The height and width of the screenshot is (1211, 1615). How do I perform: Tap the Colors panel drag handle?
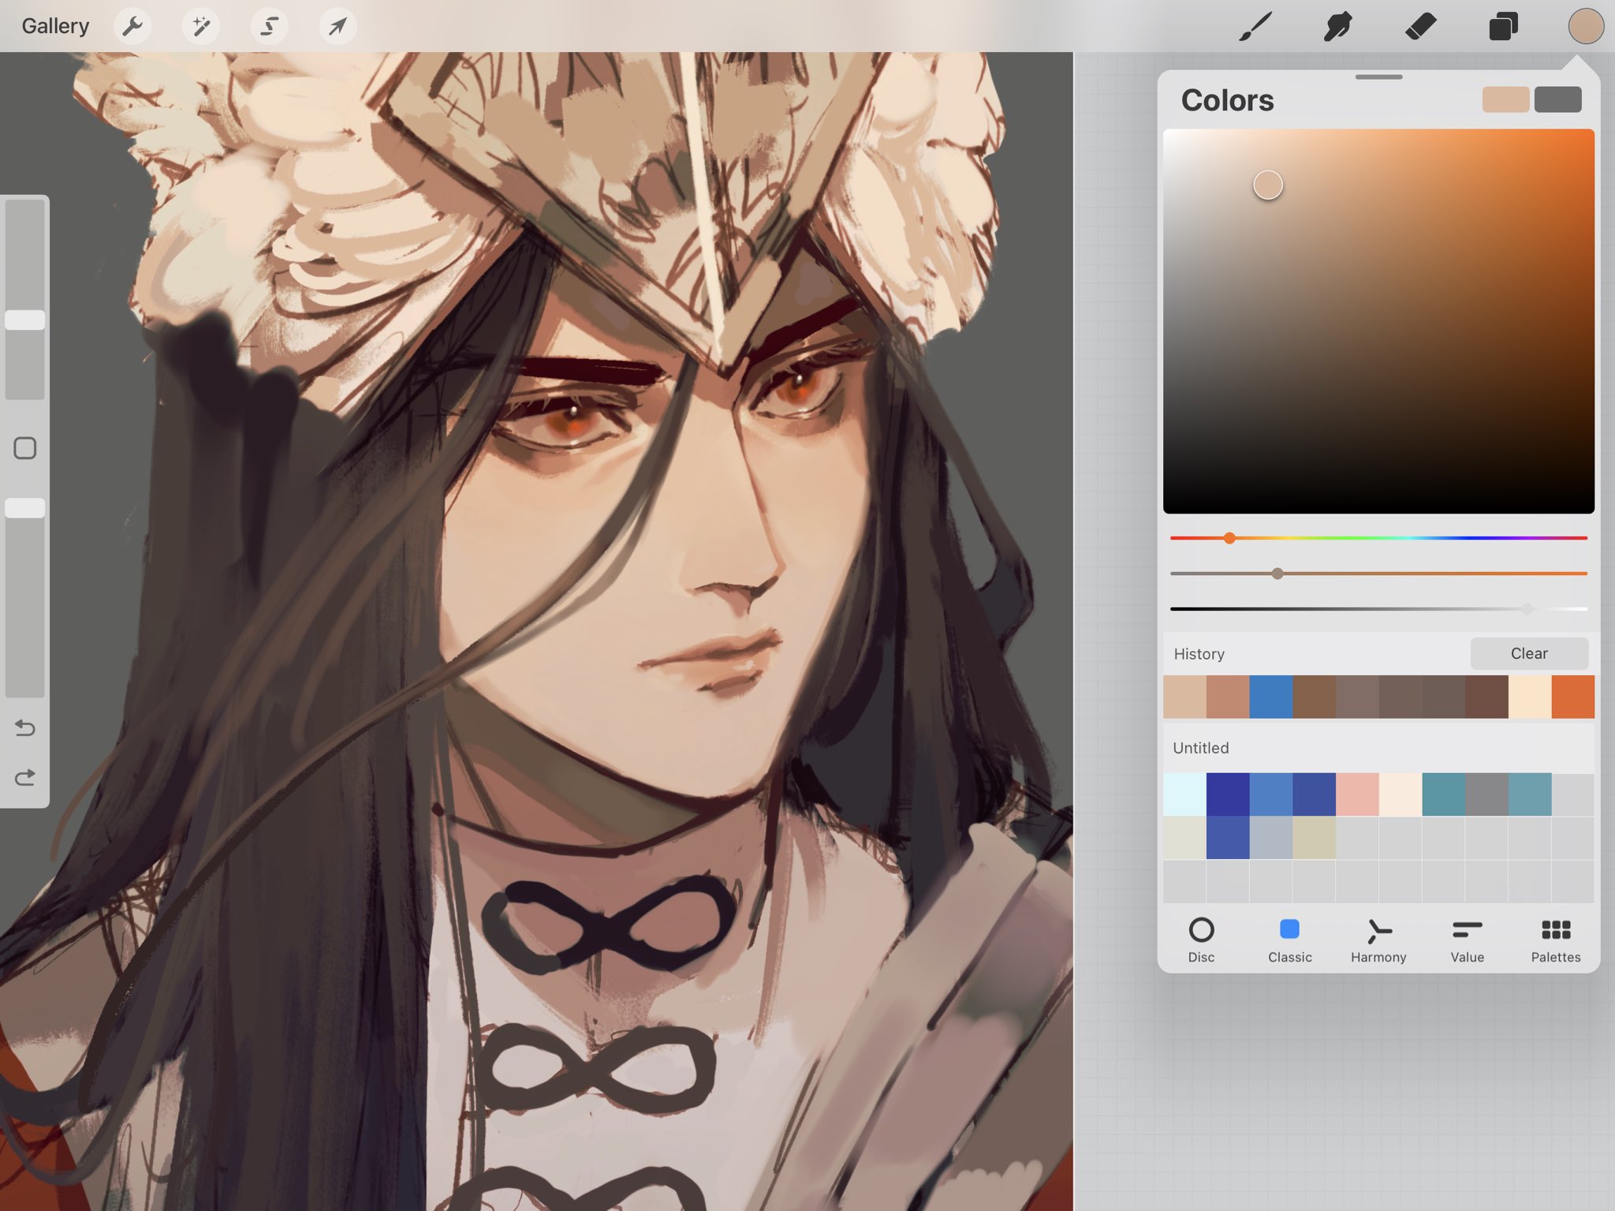pos(1378,77)
